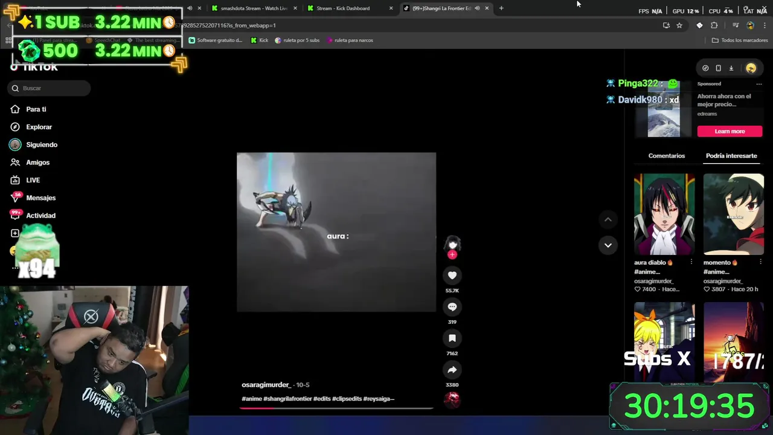773x435 pixels.
Task: Click the playing video to pause
Action: click(x=336, y=232)
